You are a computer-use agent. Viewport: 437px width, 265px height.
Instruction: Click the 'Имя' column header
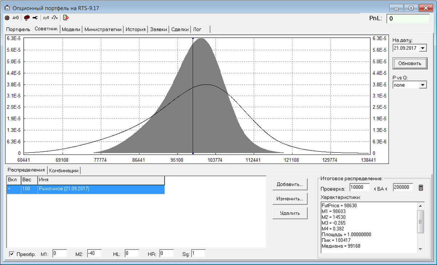[101, 180]
